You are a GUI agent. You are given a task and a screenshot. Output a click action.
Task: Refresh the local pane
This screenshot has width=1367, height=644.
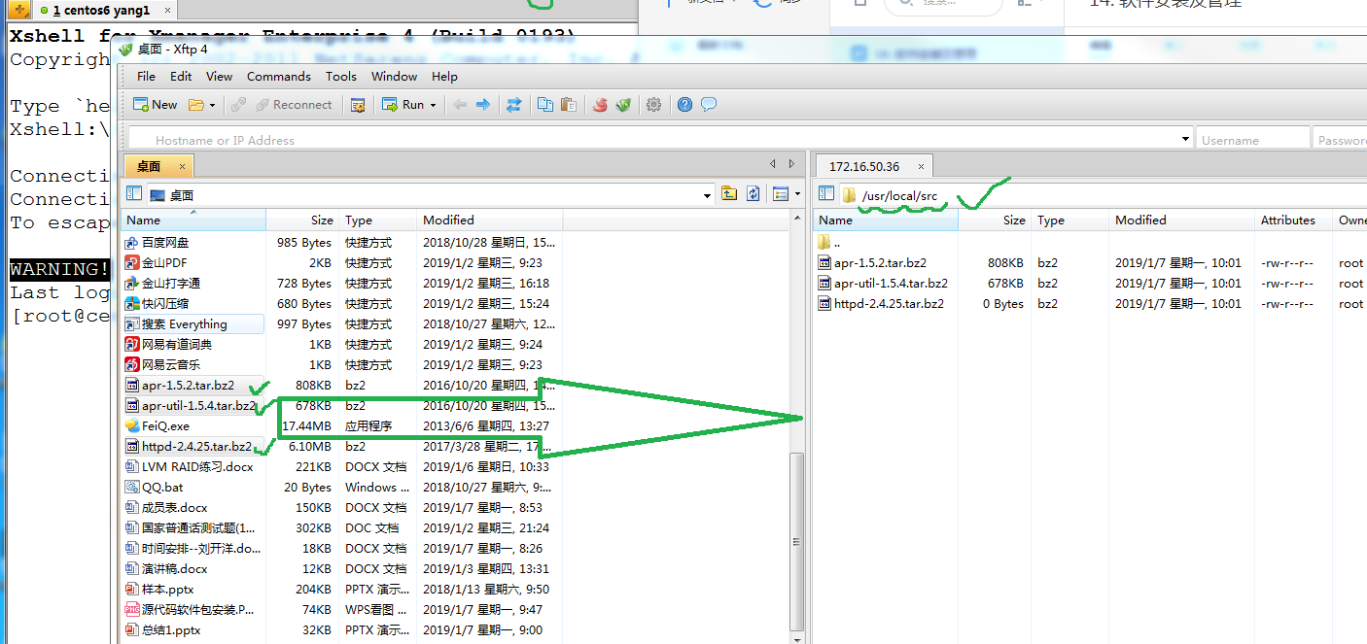[753, 194]
